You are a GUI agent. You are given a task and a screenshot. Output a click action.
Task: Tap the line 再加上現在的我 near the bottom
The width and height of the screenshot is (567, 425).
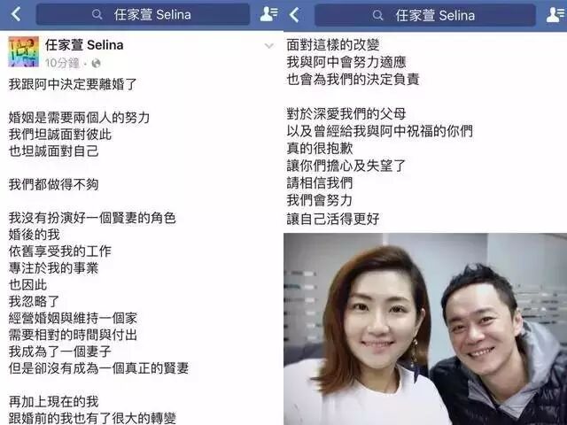click(53, 401)
